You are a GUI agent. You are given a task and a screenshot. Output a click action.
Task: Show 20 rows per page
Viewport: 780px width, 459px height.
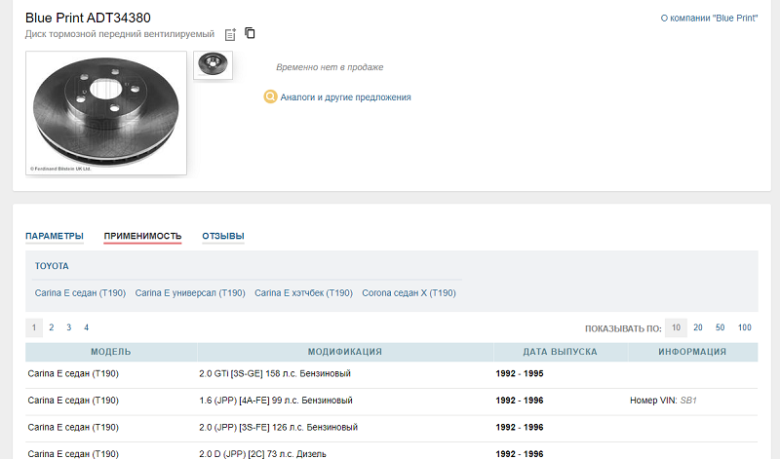point(698,327)
